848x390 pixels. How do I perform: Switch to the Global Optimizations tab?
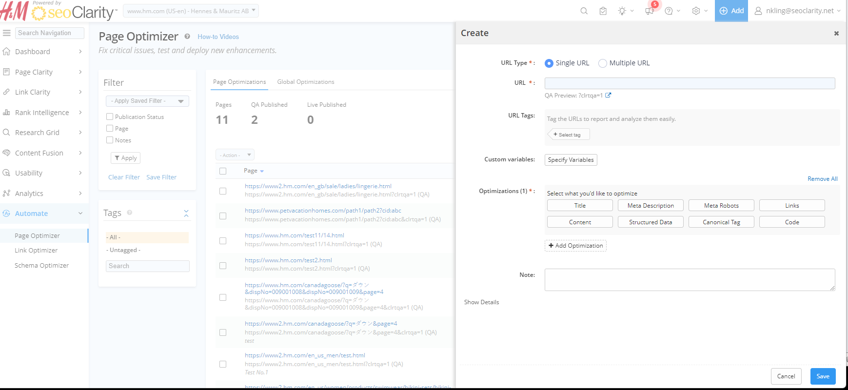tap(306, 82)
